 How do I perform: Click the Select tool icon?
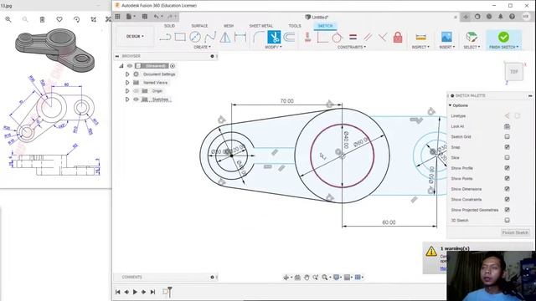(x=472, y=37)
